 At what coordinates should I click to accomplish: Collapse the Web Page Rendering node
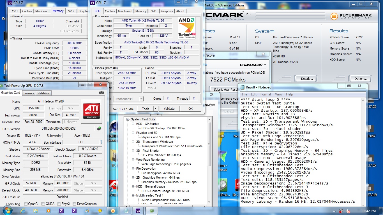click(x=133, y=160)
